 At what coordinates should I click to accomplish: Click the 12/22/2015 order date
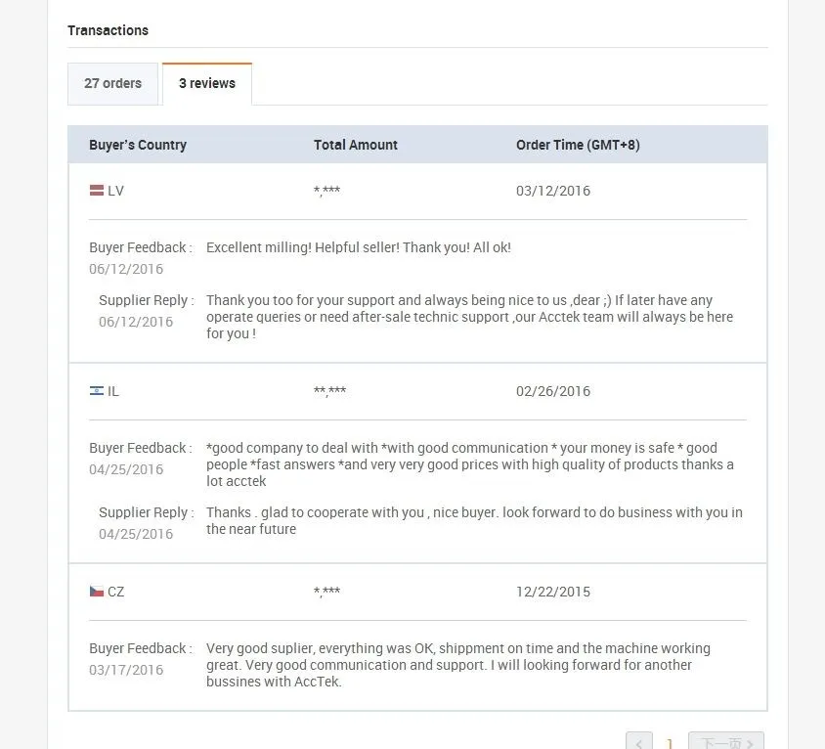pyautogui.click(x=553, y=592)
